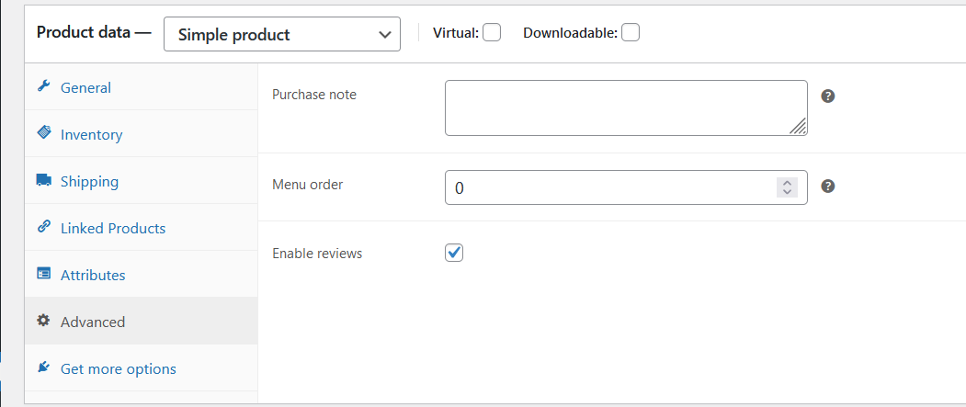
Task: Switch to the Shipping tab
Action: 89,182
